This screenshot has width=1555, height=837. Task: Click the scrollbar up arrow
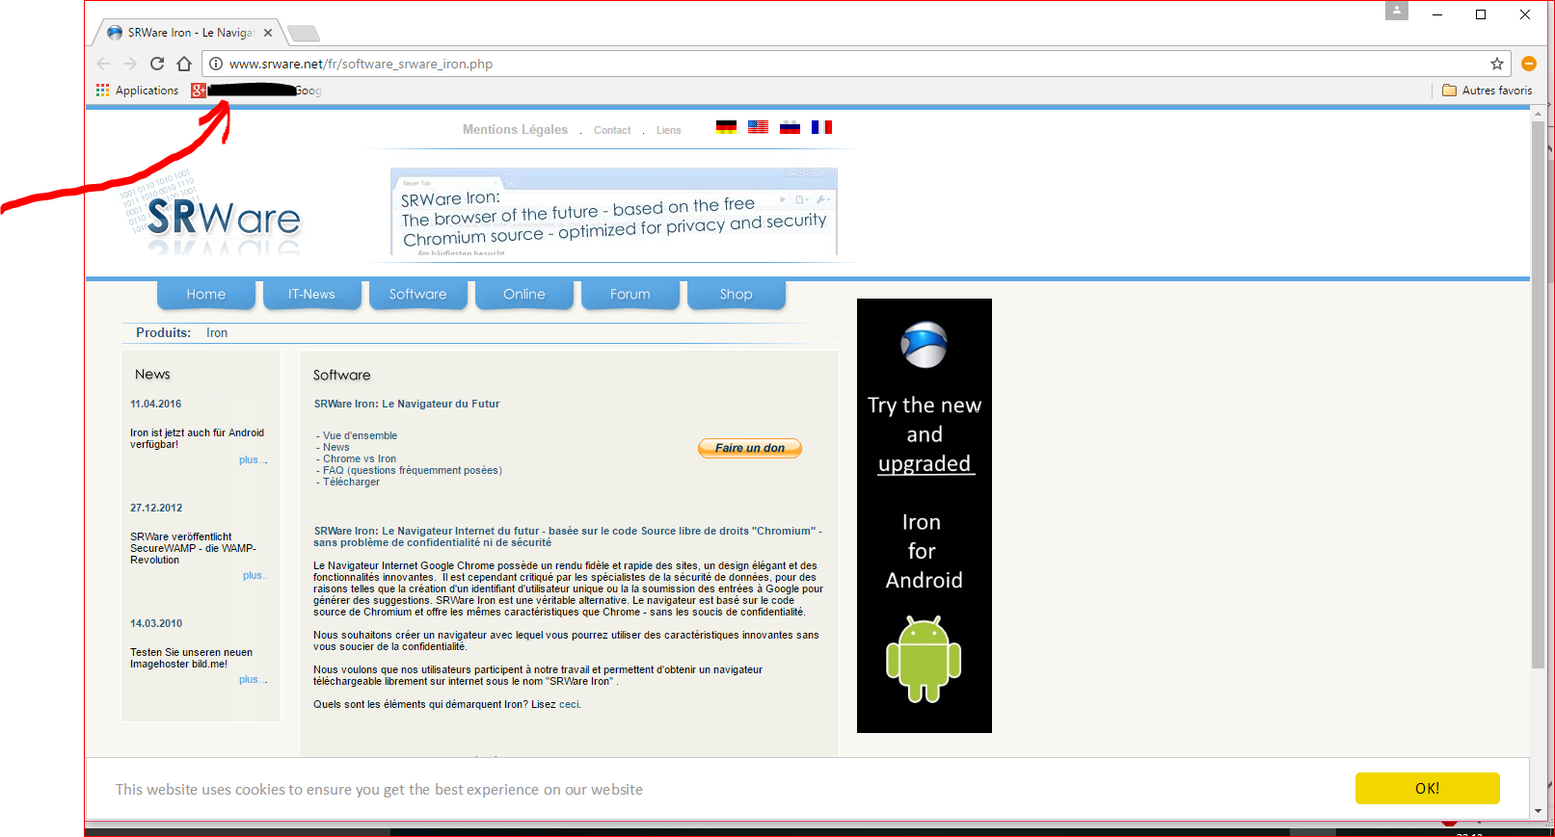[x=1538, y=113]
